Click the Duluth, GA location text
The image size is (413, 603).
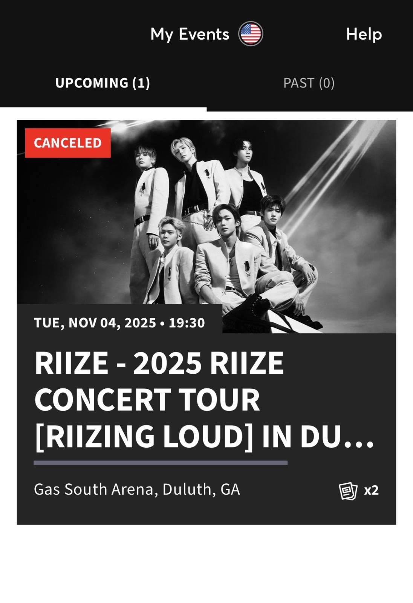pyautogui.click(x=201, y=489)
